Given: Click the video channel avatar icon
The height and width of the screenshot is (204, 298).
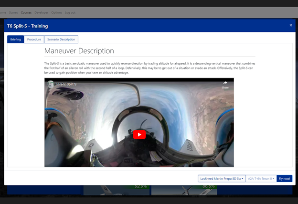Looking at the screenshot, I should tap(50, 84).
